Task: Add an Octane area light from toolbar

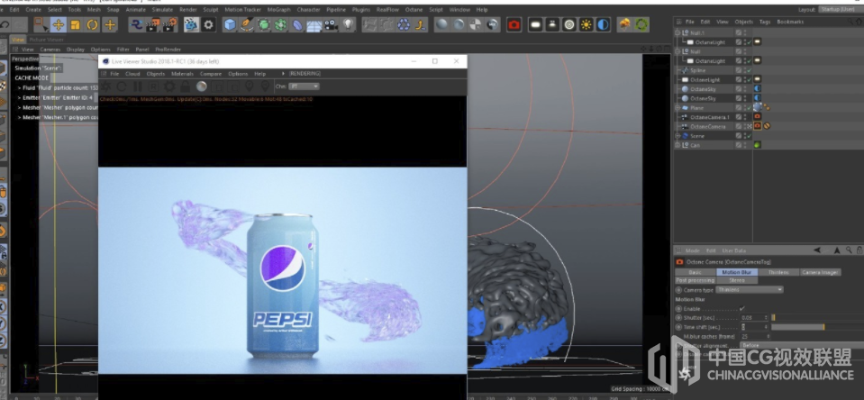Action: pyautogui.click(x=535, y=25)
